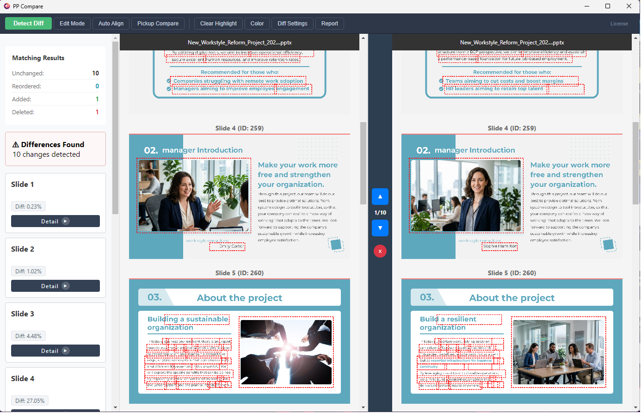The width and height of the screenshot is (641, 413).
Task: Click the Slide 2 Diff: 1.02% badge
Action: [28, 271]
